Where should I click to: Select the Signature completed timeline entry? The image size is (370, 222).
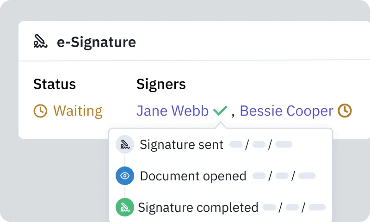pyautogui.click(x=221, y=207)
